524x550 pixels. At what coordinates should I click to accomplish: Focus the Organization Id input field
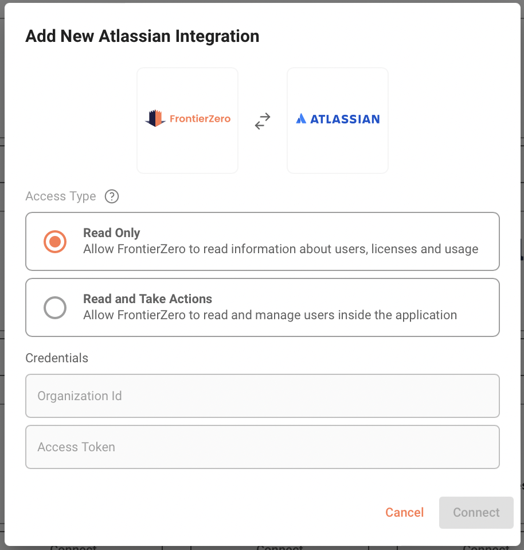coord(262,396)
